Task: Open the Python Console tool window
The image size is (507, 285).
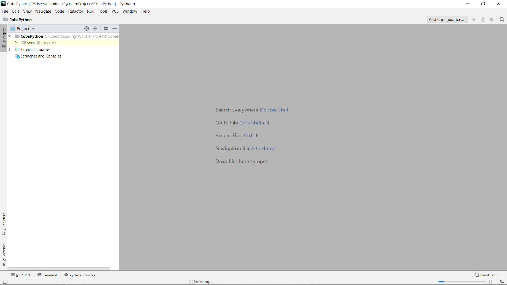Action: click(x=80, y=275)
